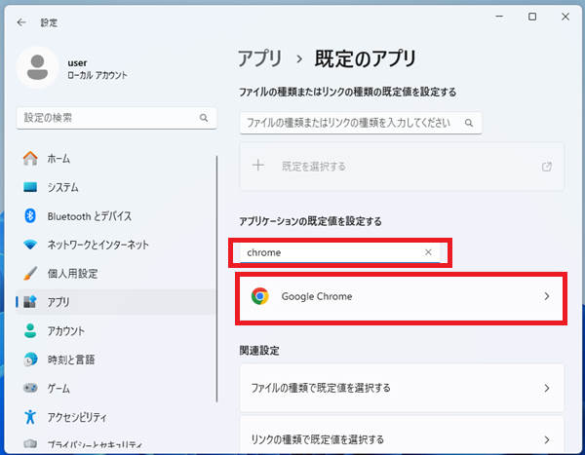Click the external link icon in default row
This screenshot has height=455, width=585.
click(x=547, y=167)
